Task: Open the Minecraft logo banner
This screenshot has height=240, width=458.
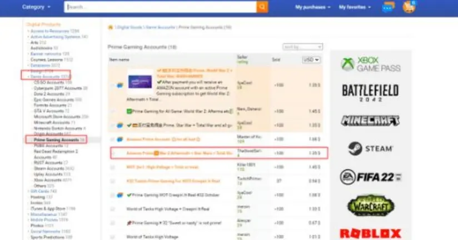Action: (x=370, y=121)
